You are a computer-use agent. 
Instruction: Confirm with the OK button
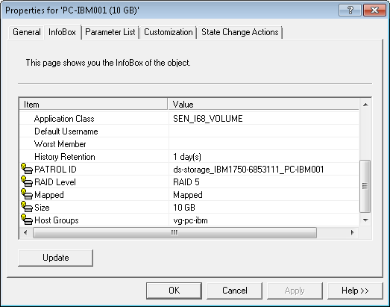pos(174,291)
